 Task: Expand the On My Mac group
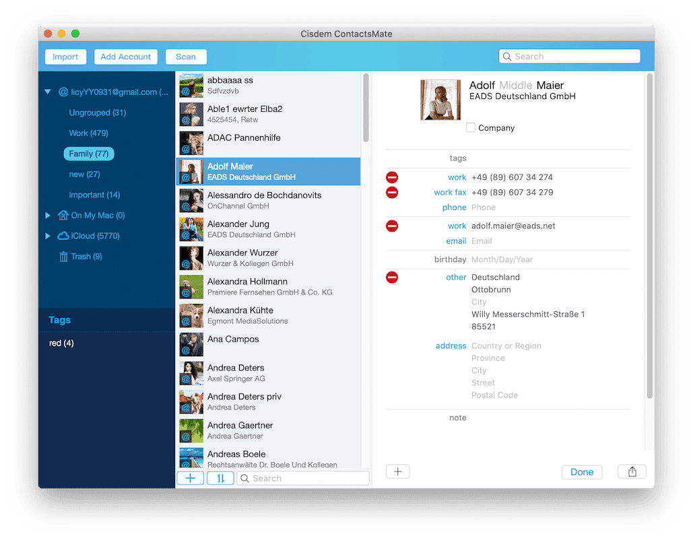pyautogui.click(x=48, y=216)
